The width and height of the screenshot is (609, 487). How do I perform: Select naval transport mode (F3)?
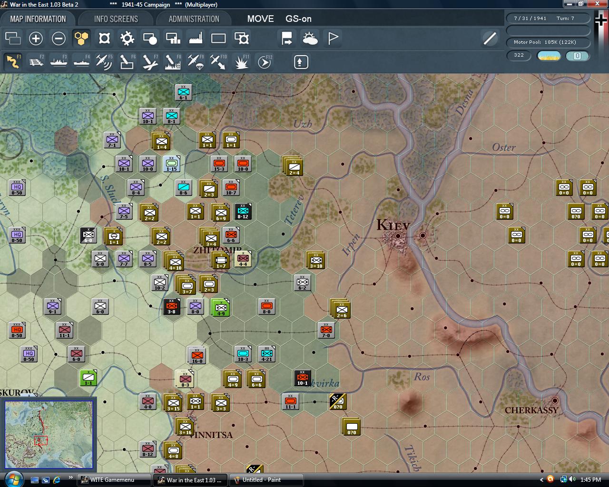59,62
